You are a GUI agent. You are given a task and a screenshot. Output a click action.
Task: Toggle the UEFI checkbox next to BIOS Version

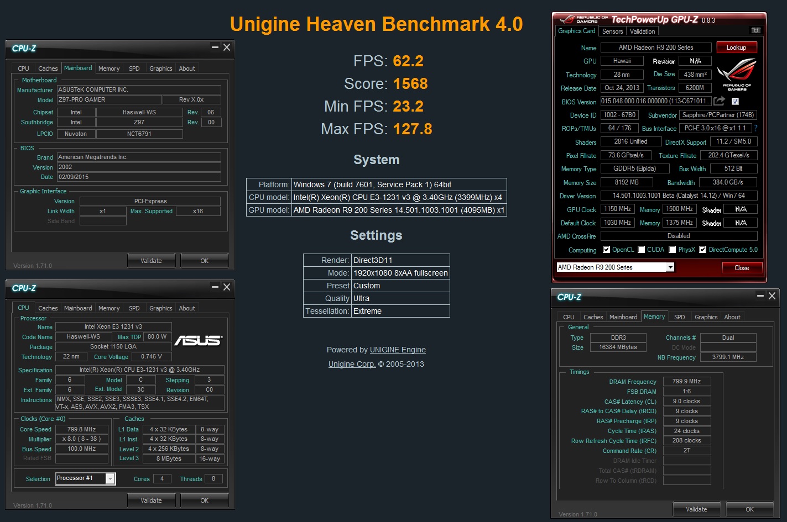(735, 101)
